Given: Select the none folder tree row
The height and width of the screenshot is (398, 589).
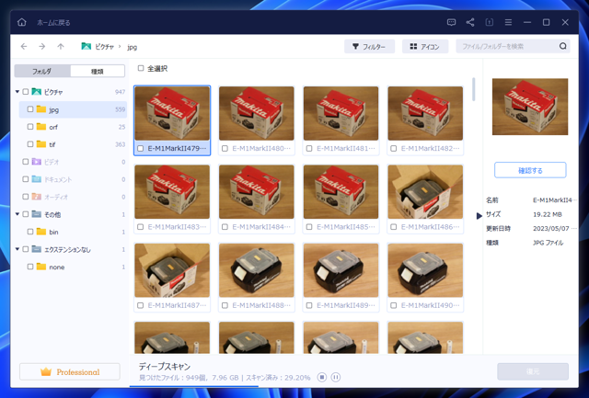Looking at the screenshot, I should pyautogui.click(x=73, y=267).
